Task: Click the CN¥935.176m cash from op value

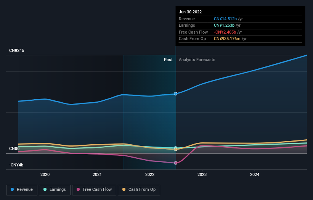Action: point(227,39)
